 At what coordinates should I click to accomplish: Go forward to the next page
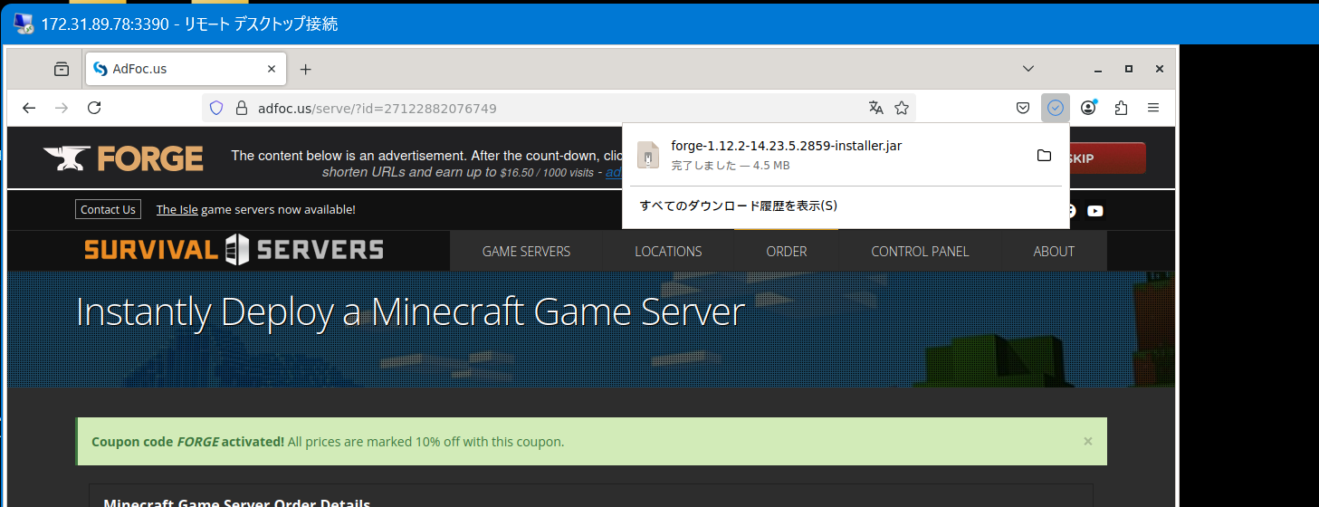(x=62, y=108)
